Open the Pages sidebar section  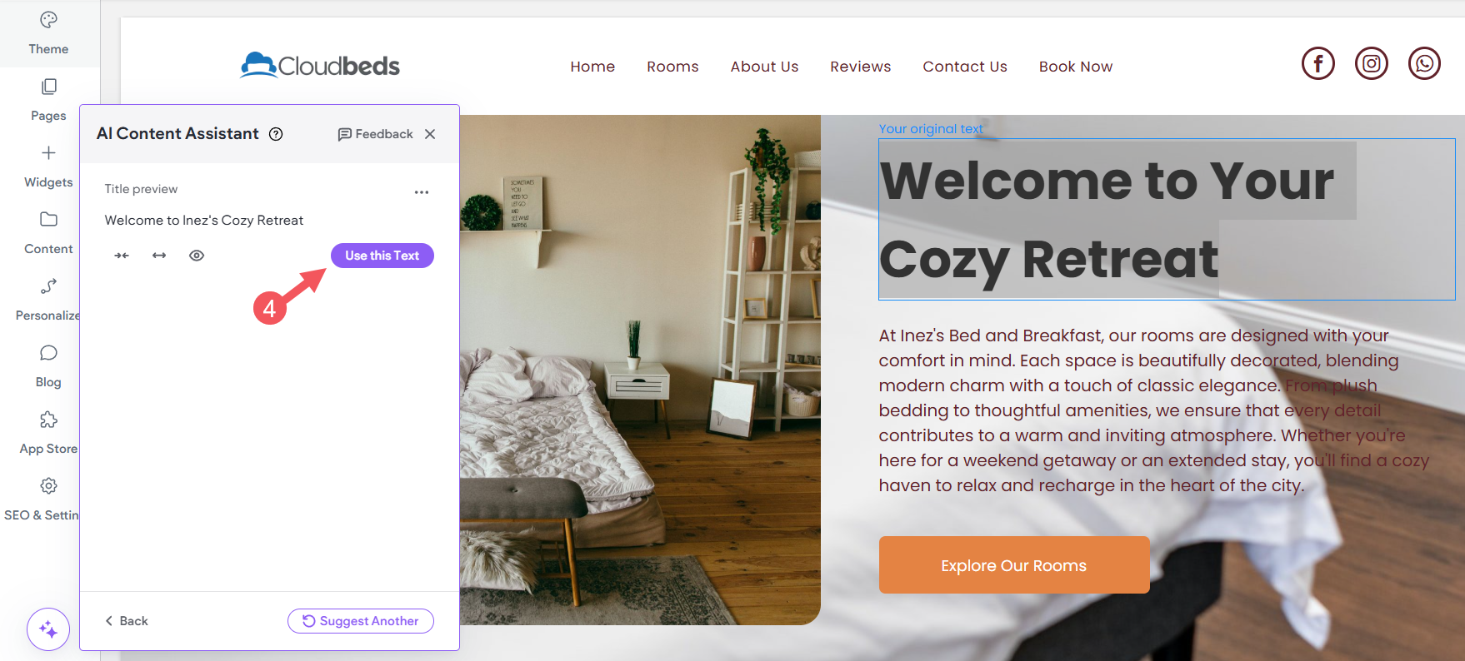48,100
